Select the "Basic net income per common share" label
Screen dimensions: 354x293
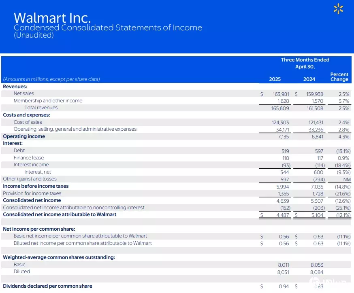pos(80,236)
